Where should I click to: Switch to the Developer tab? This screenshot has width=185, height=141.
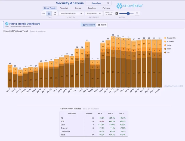[x=92, y=8]
